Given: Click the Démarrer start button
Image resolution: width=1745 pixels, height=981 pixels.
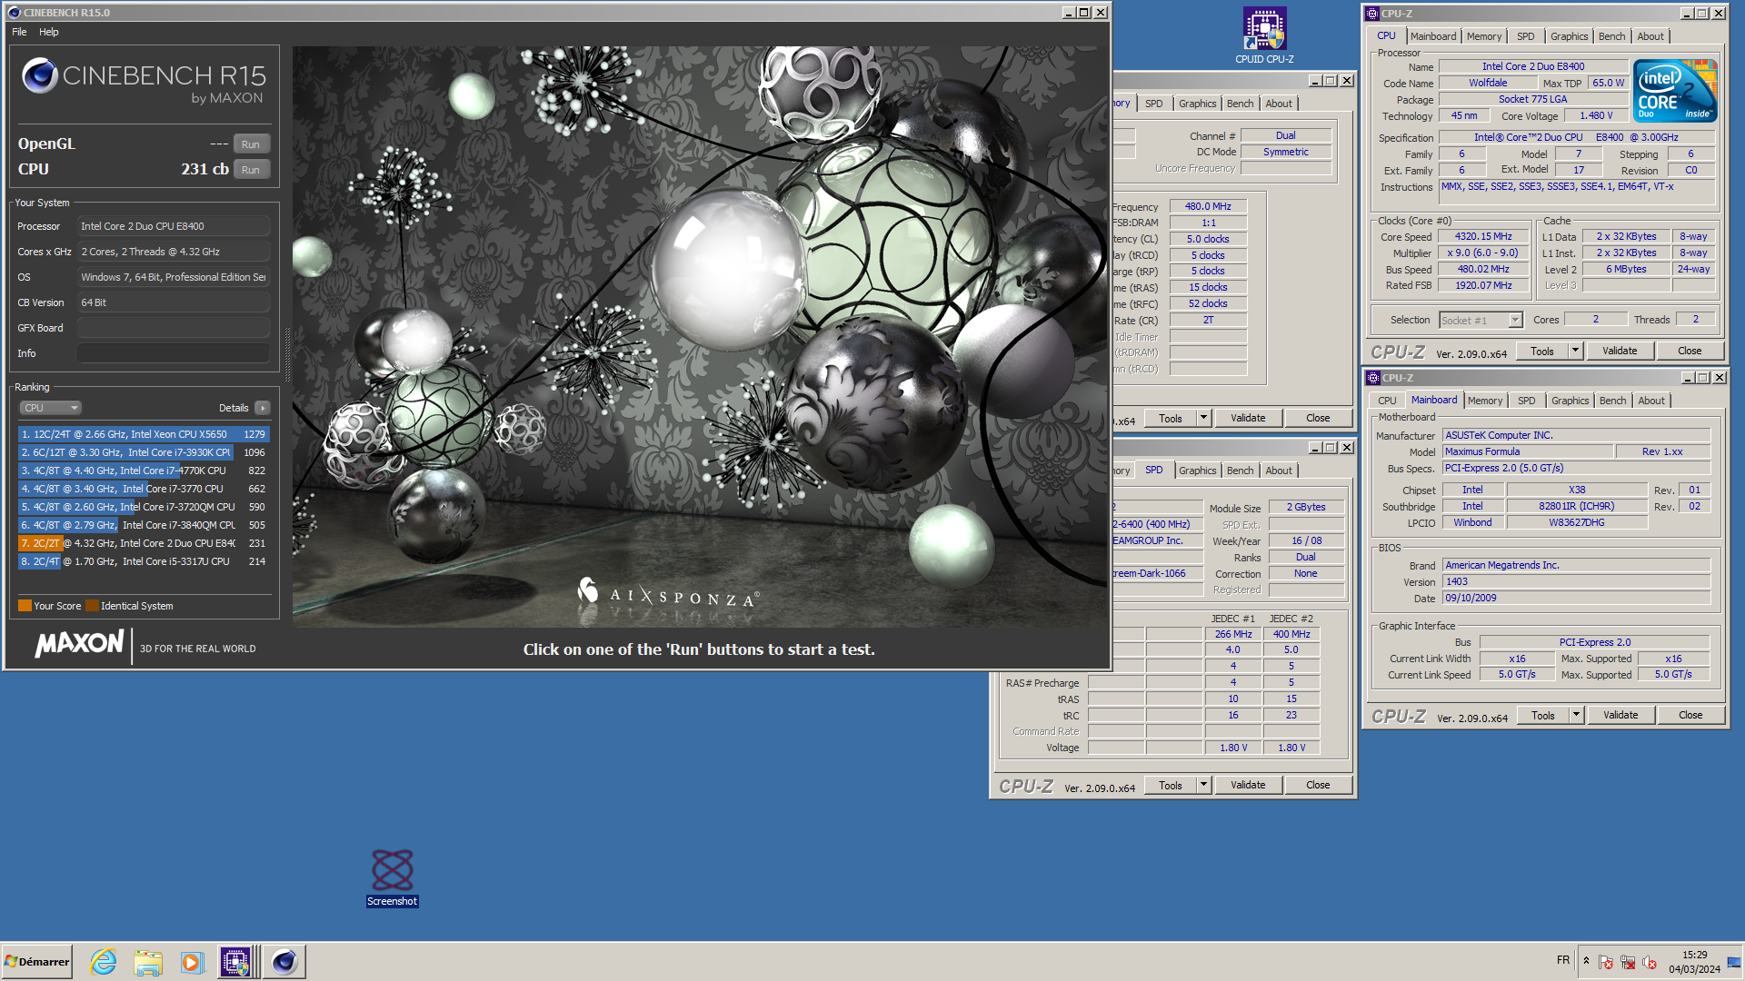Looking at the screenshot, I should coord(37,962).
